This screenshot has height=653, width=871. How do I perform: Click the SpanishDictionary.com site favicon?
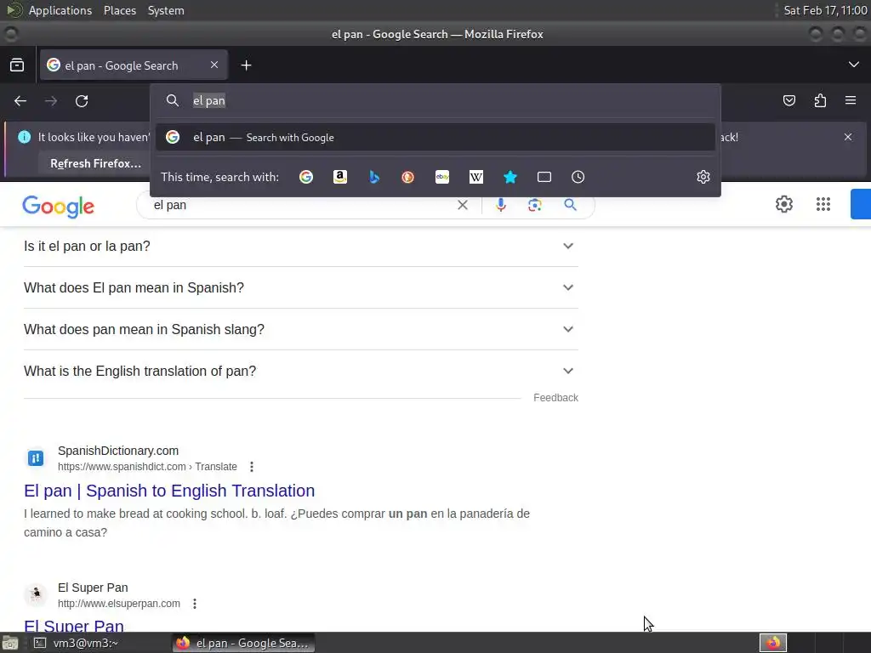pos(36,458)
